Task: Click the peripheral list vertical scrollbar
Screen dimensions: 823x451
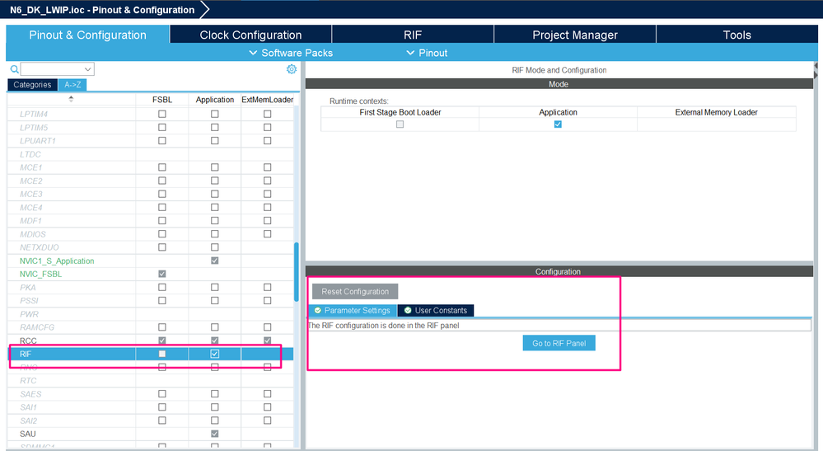Action: (x=297, y=271)
